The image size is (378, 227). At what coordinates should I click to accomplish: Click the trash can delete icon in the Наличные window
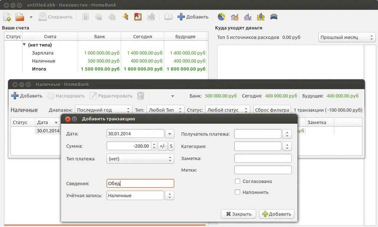(140, 96)
